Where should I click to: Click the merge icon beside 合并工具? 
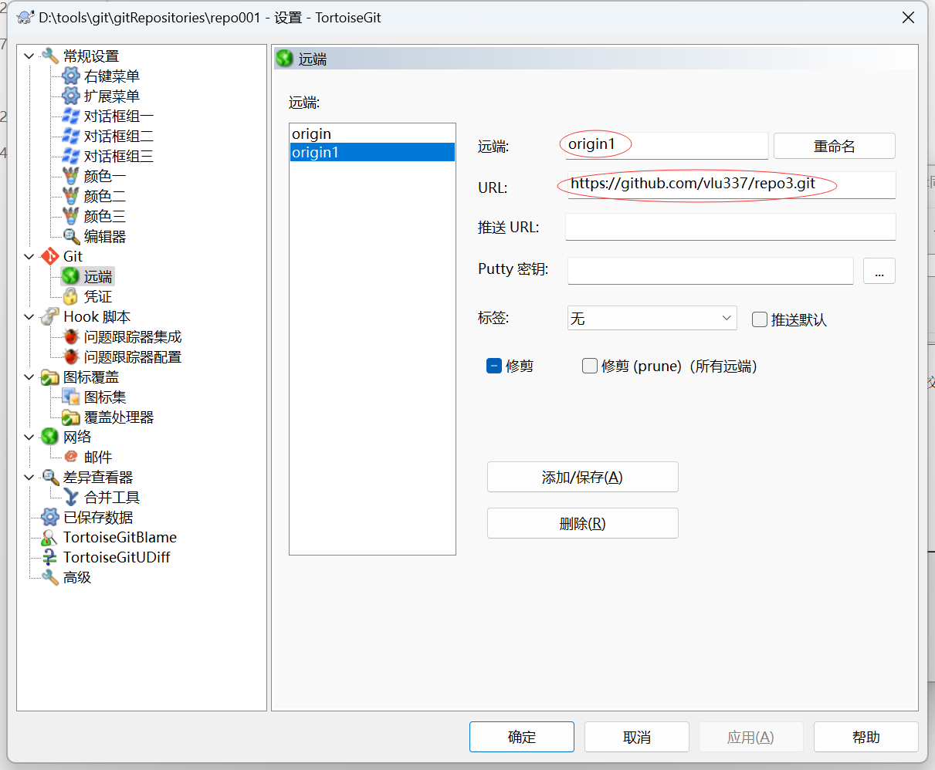(71, 497)
